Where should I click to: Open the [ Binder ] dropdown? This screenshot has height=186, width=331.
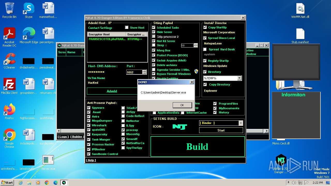click(x=241, y=123)
